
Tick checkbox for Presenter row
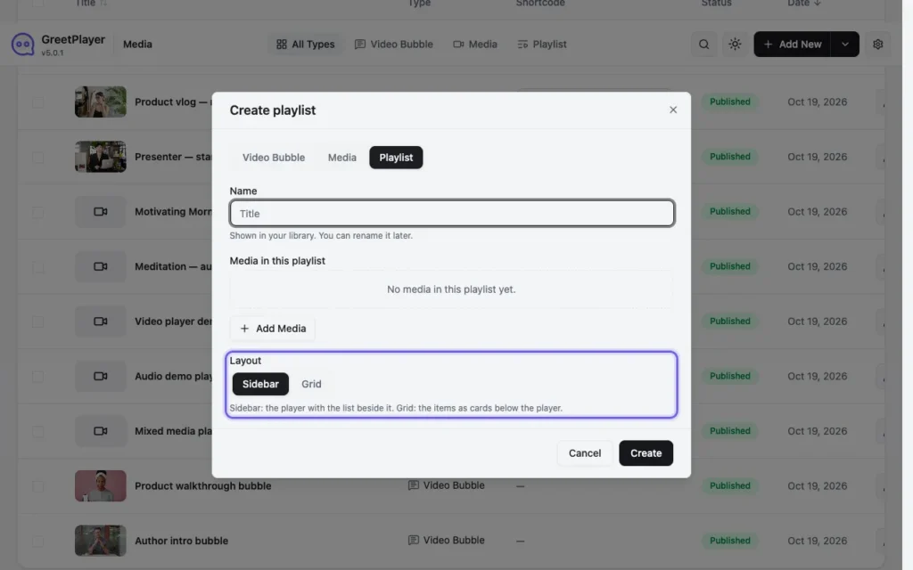tap(37, 157)
